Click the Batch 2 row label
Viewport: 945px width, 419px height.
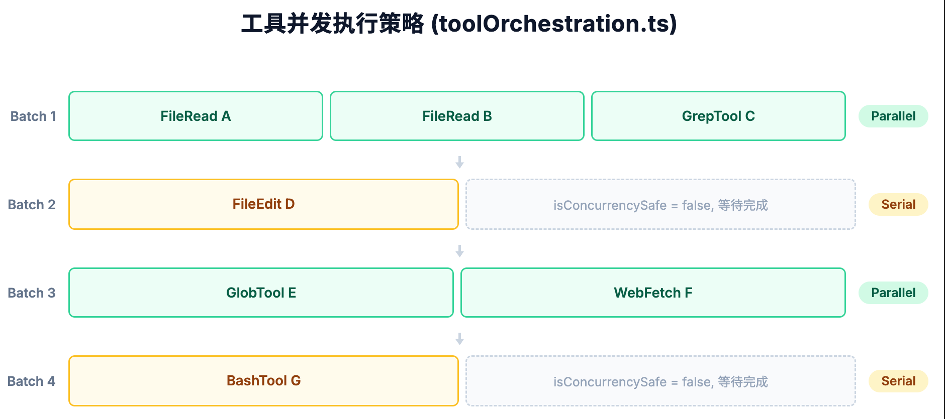[x=32, y=205]
